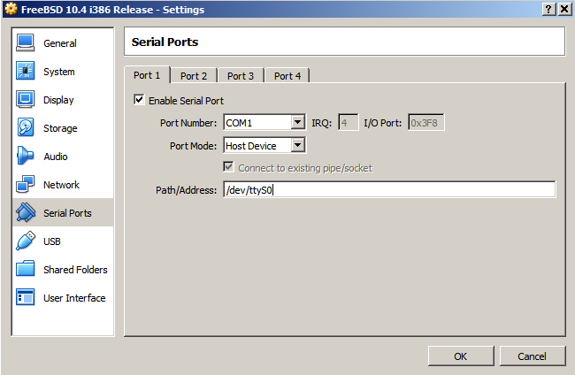
Task: Click the Host Device combo box text
Action: (x=251, y=146)
